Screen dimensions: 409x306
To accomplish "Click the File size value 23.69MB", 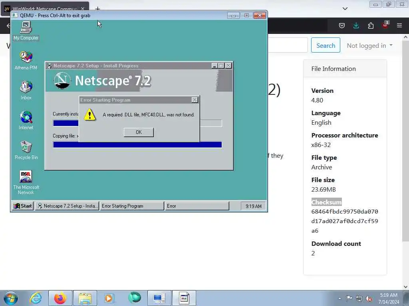I will click(x=324, y=189).
